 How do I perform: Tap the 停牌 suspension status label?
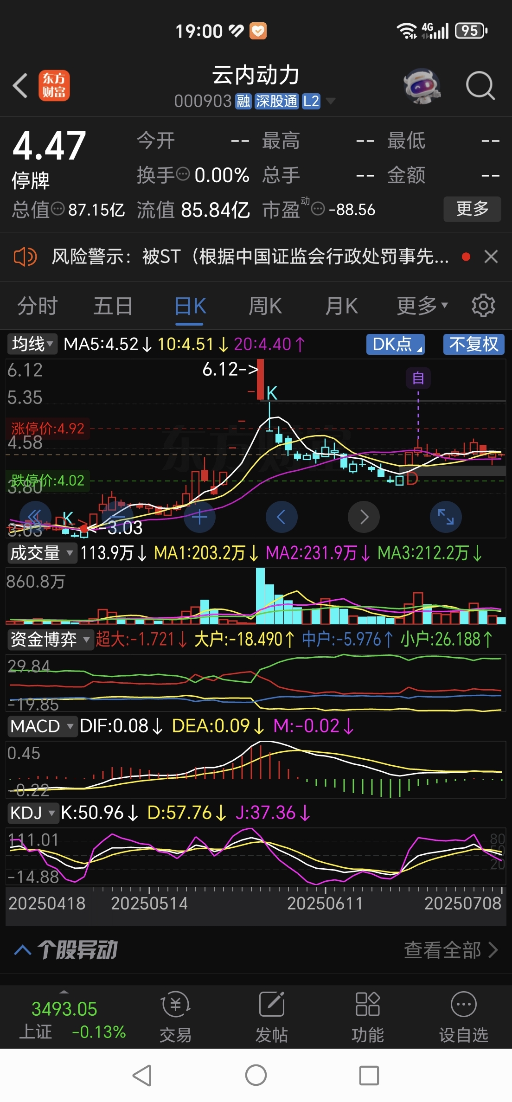(x=31, y=180)
